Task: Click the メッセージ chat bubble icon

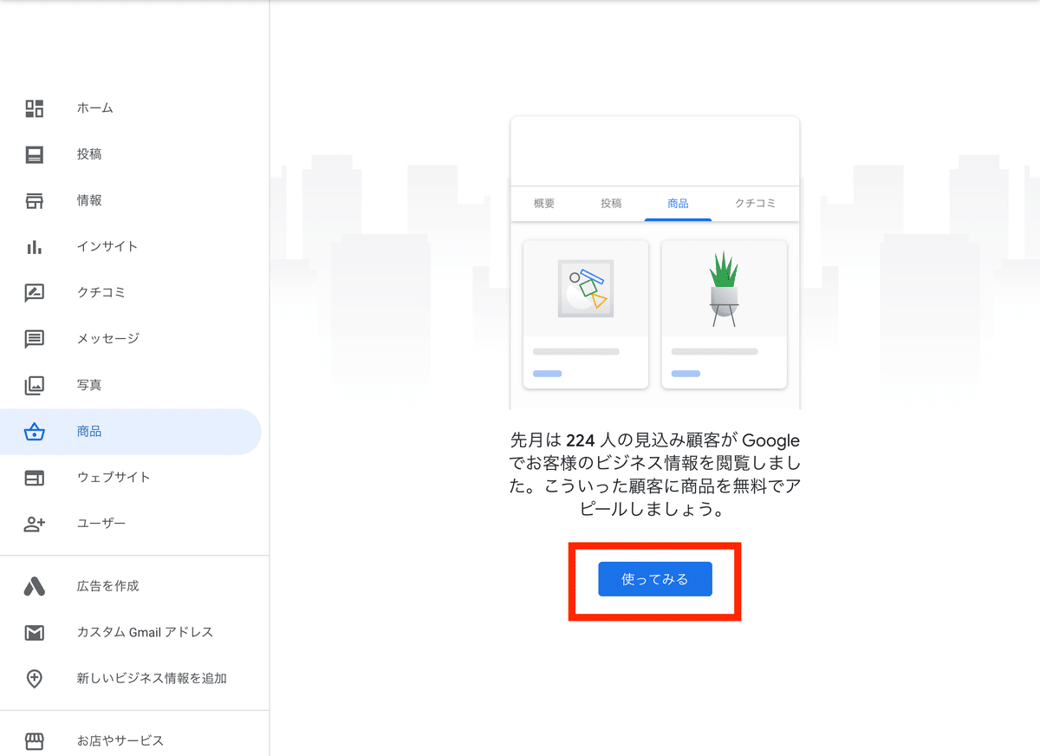Action: [34, 339]
